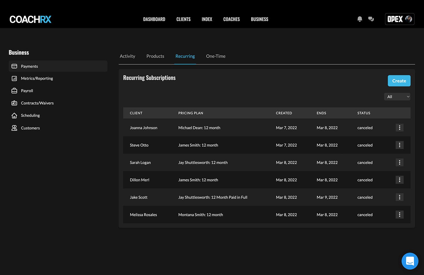Open options menu for Joanna Johnson subscription
424x275 pixels.
coord(399,128)
